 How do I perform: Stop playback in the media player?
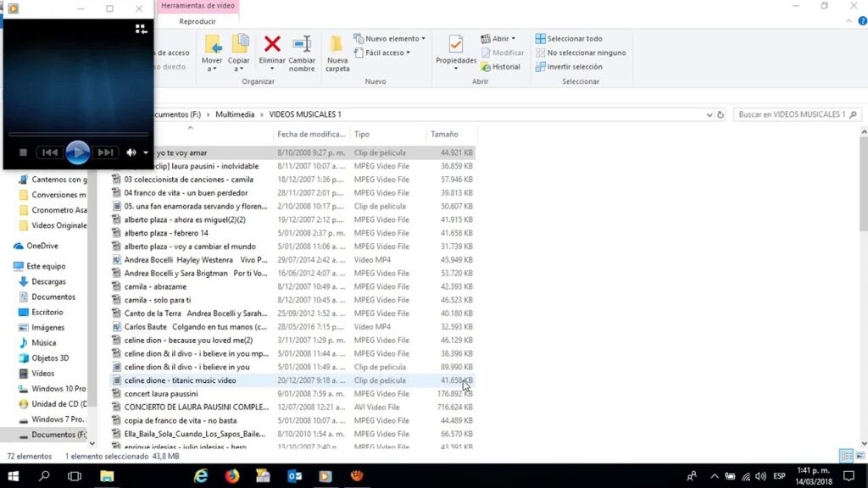point(24,152)
